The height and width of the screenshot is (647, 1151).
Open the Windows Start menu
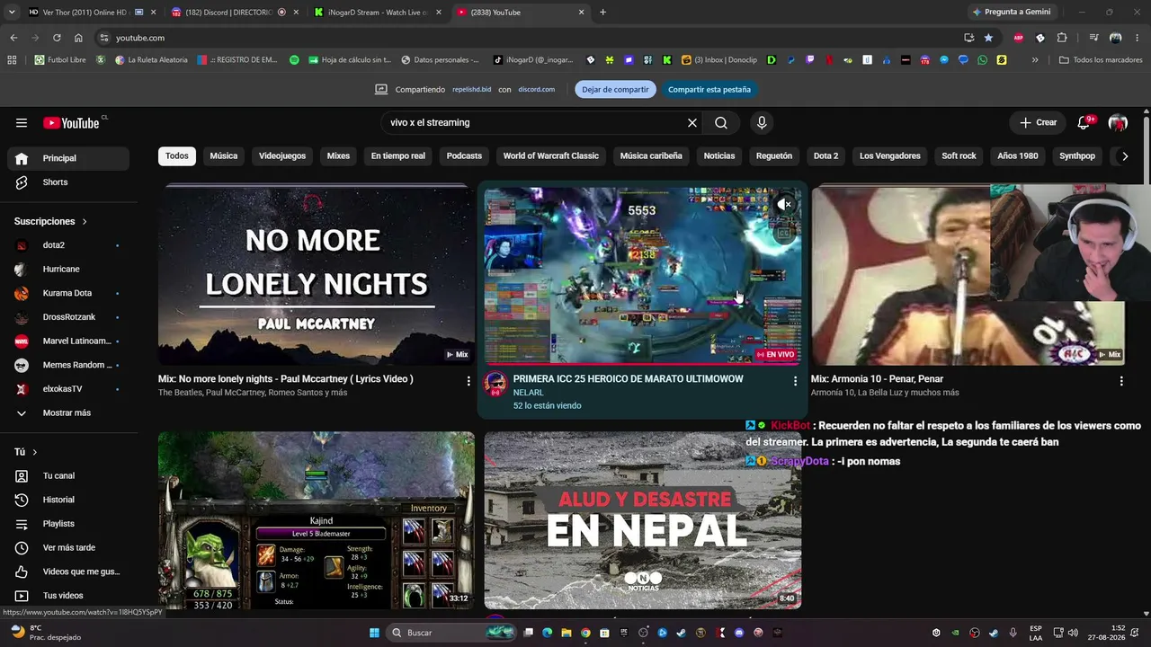click(x=374, y=633)
